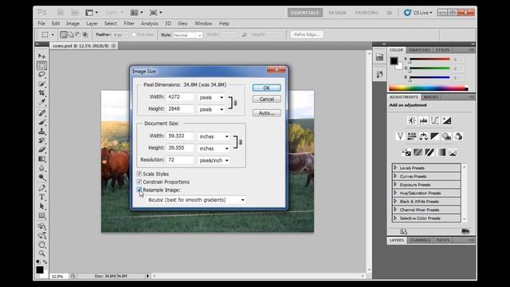510x287 pixels.
Task: Add a Levels adjustment
Action: 423,120
